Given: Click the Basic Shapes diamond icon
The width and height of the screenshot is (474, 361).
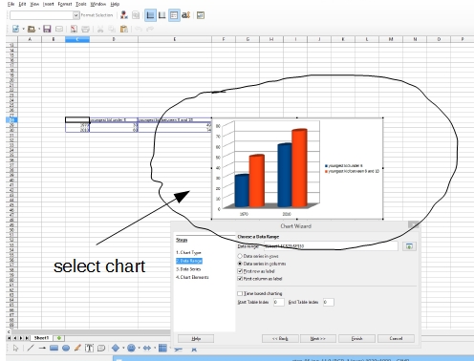Looking at the screenshot, I should click(116, 348).
